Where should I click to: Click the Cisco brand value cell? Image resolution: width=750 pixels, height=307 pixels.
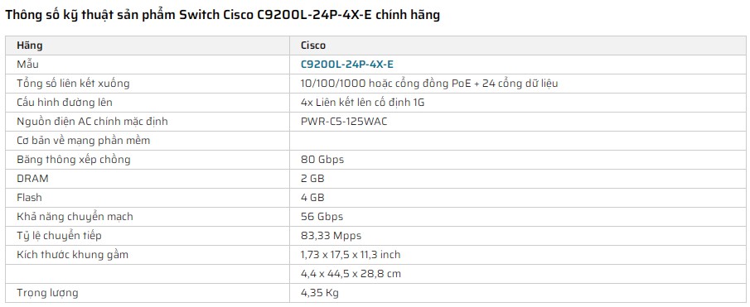coord(517,46)
